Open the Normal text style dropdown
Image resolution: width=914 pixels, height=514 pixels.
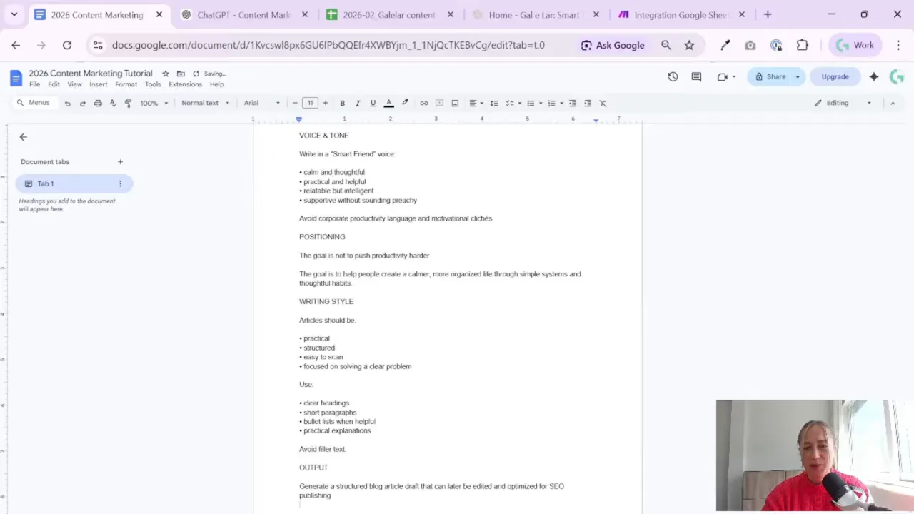[206, 103]
